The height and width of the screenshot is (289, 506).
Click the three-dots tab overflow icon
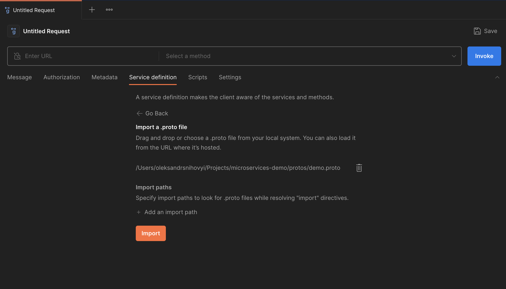[109, 9]
